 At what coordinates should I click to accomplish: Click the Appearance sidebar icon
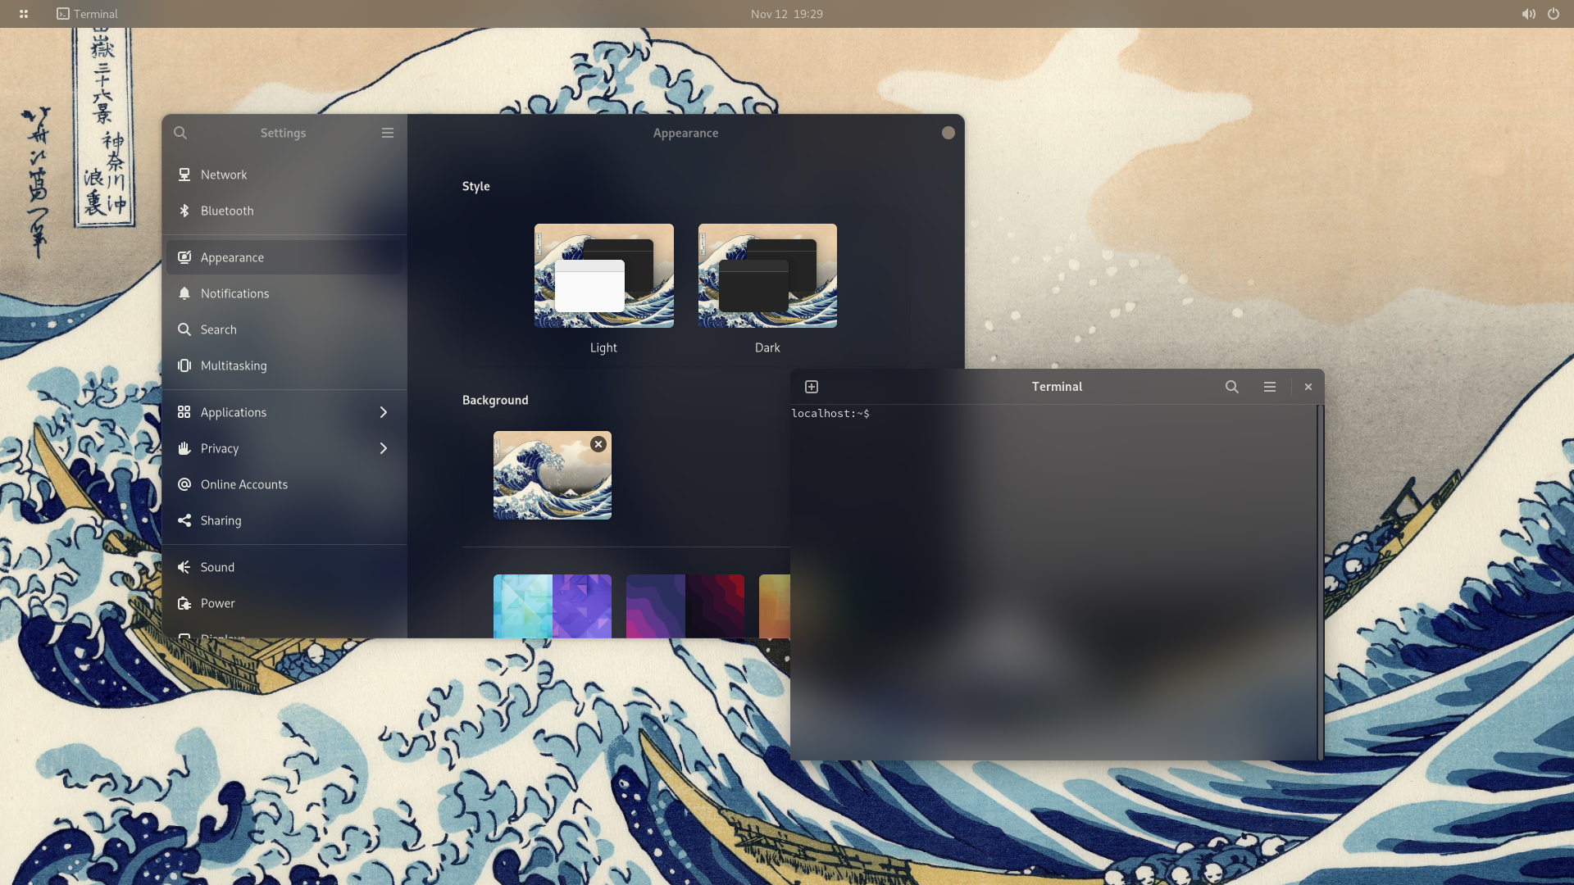(x=184, y=257)
